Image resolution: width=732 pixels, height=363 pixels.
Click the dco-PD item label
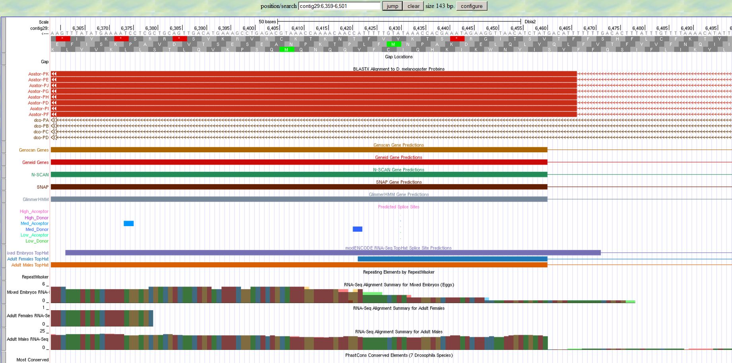[x=41, y=138]
